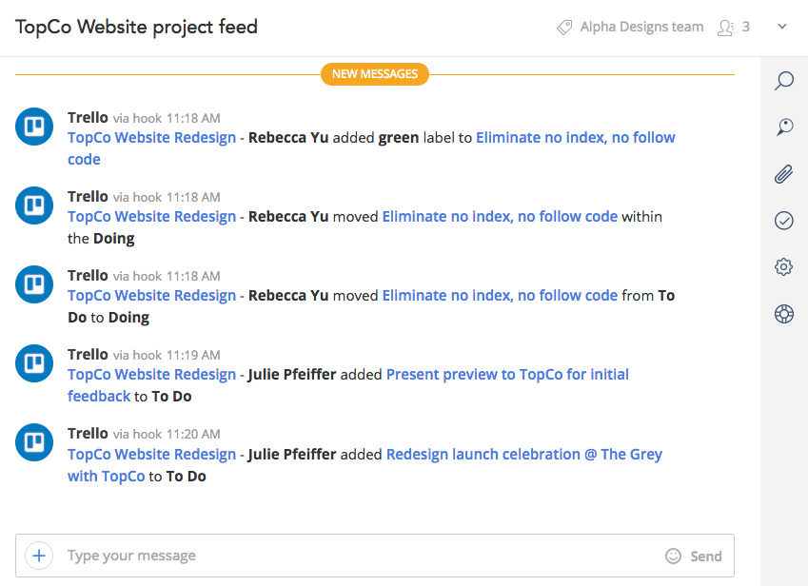The width and height of the screenshot is (808, 586).
Task: Click the 11:20 AM timestamp
Action: [x=193, y=435]
